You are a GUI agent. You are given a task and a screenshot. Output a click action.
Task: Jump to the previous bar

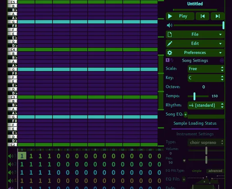pos(203,16)
